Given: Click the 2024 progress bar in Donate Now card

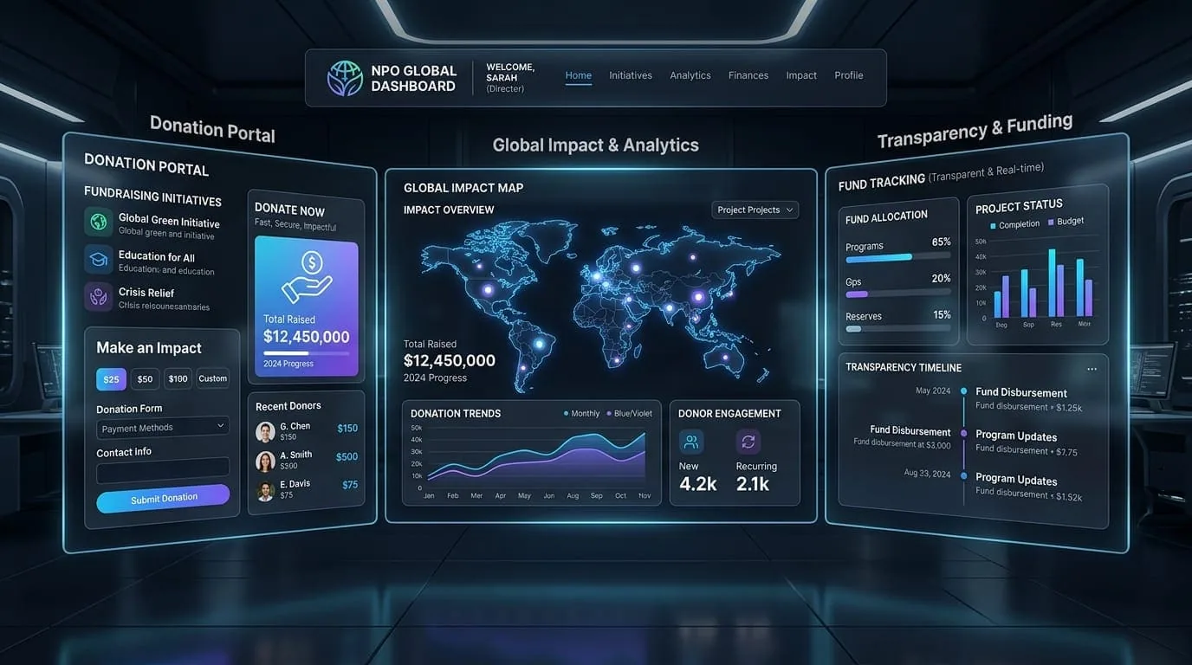Looking at the screenshot, I should (x=306, y=353).
